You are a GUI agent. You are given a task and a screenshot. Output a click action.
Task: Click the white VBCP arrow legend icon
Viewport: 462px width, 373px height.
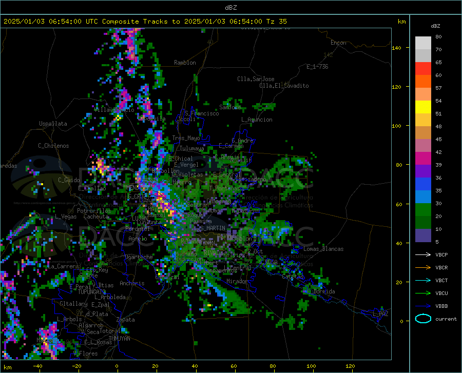(423, 254)
